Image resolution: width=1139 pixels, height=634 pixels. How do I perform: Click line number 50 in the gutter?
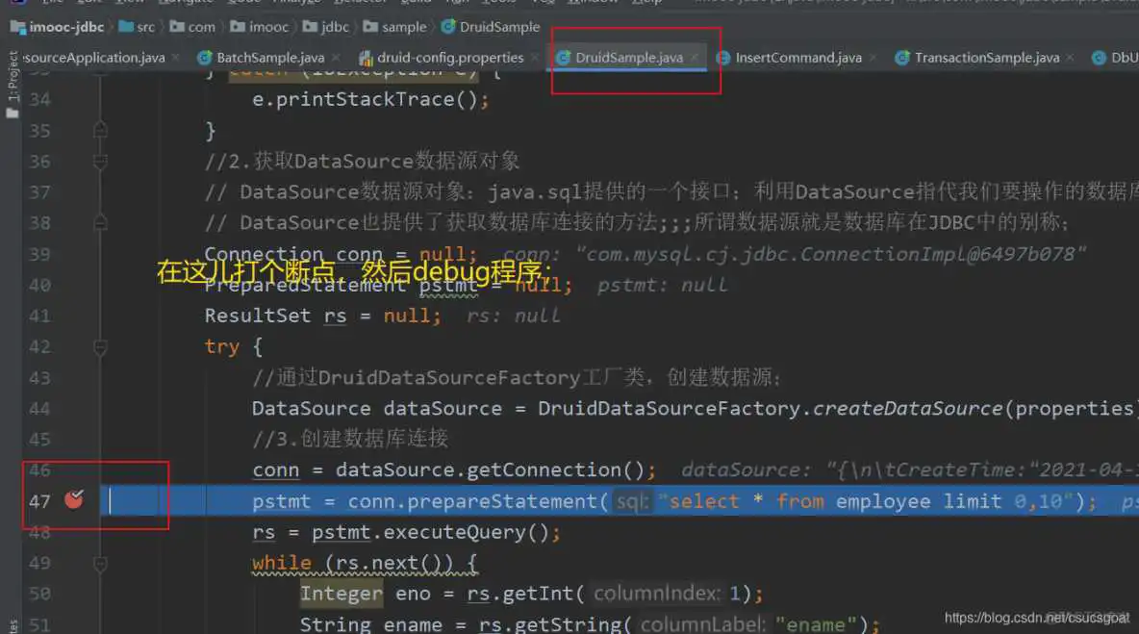click(40, 594)
